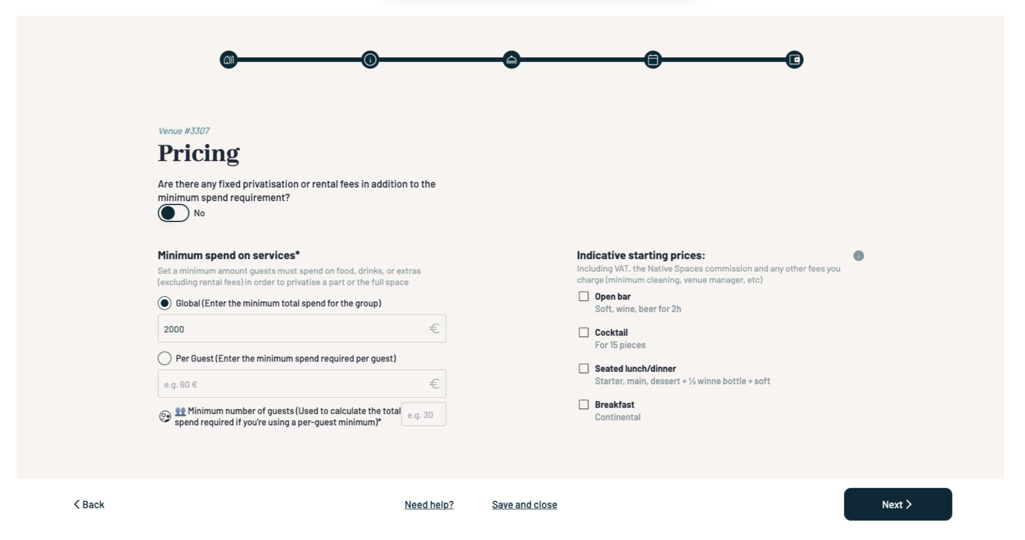
Task: Open the catering services step icon
Action: pos(511,60)
